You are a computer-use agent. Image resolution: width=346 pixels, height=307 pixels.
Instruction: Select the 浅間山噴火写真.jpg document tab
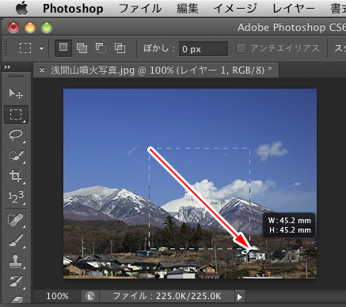156,70
